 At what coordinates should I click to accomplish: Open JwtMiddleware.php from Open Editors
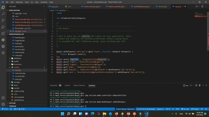(x=23, y=25)
